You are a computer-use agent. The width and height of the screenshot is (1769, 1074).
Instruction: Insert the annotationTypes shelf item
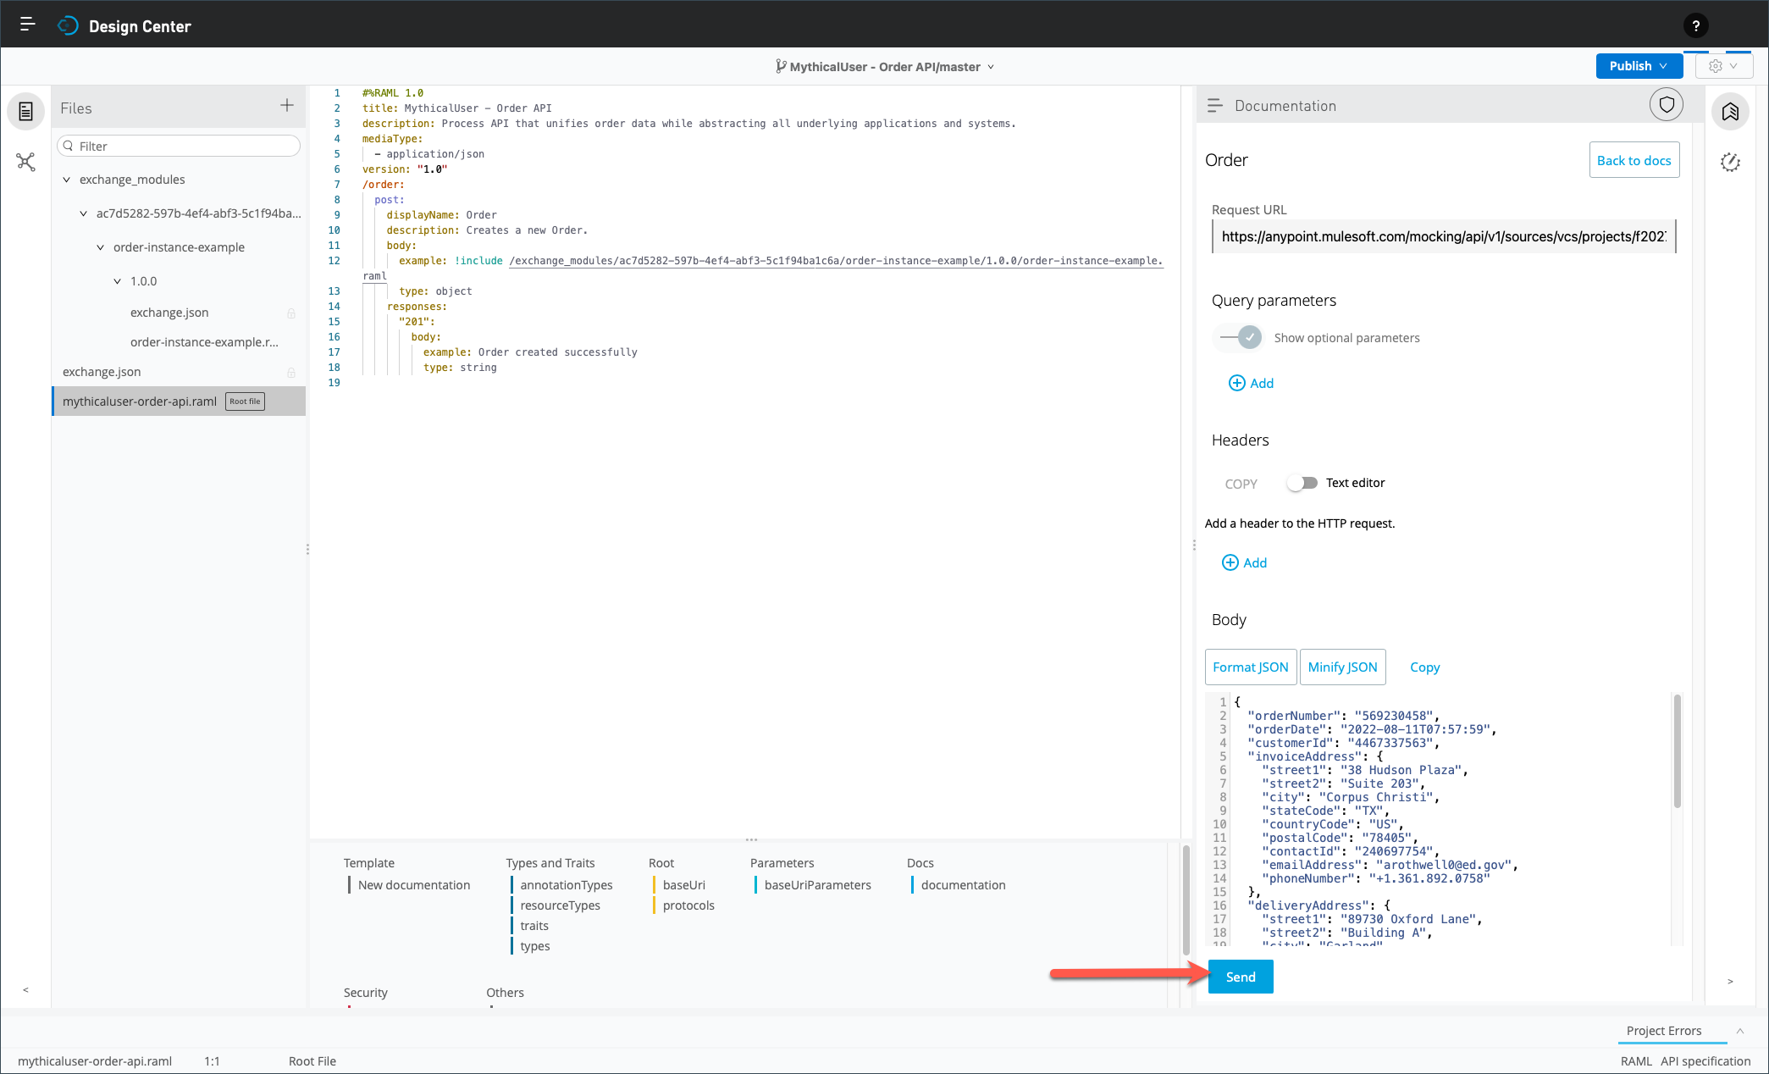point(567,884)
